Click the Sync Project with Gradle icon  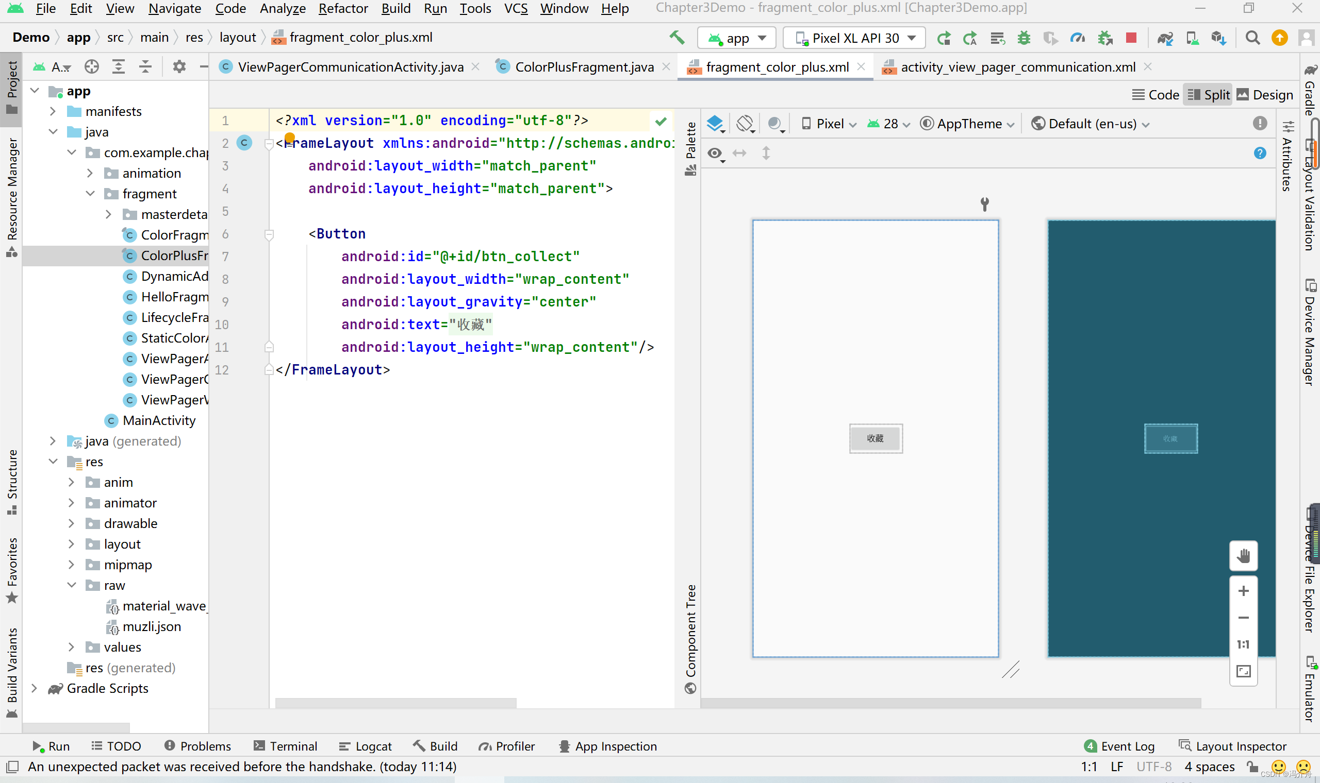[1165, 38]
